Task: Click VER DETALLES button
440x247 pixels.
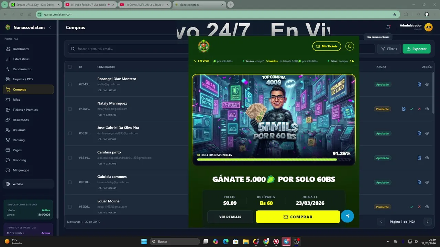Action: pyautogui.click(x=230, y=217)
